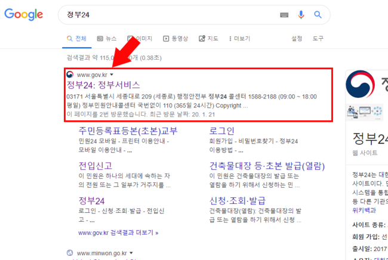This screenshot has height=260, width=388.
Task: Open 설정 menu
Action: tap(297, 39)
